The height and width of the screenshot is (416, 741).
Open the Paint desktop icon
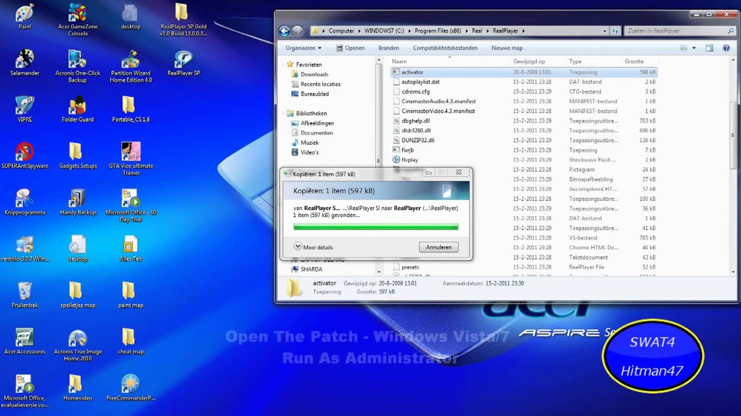point(24,17)
